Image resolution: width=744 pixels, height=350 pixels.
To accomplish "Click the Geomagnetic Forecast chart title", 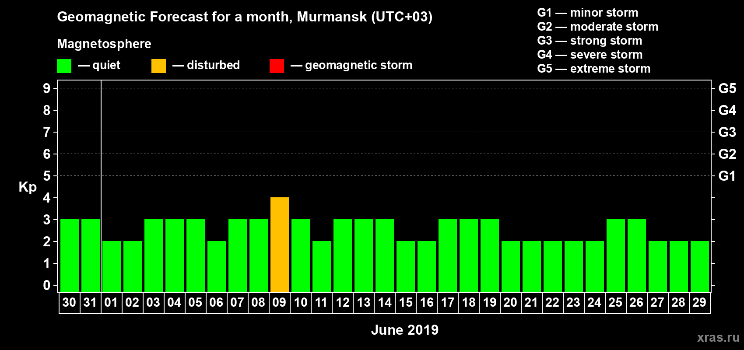I will tap(245, 17).
